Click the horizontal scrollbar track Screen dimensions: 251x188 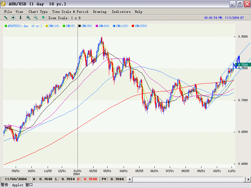coord(188,179)
